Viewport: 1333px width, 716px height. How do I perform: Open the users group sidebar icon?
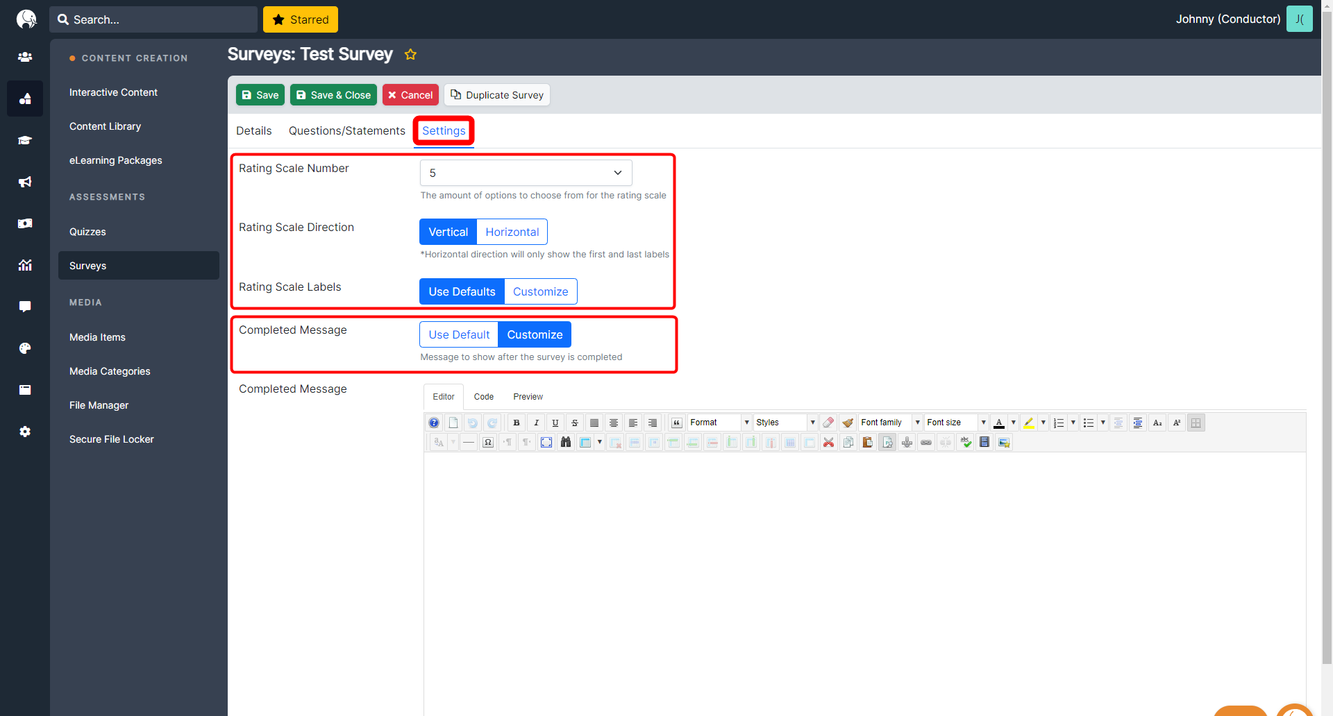[25, 57]
